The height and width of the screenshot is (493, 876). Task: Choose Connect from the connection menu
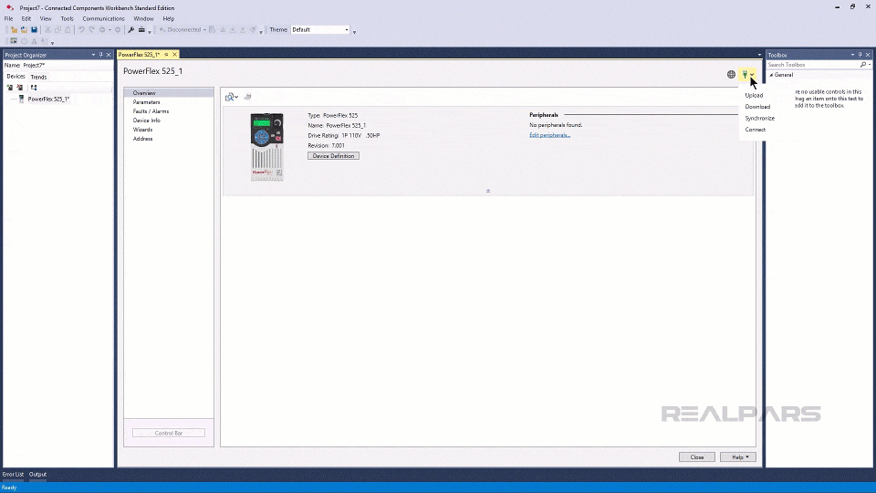coord(756,130)
